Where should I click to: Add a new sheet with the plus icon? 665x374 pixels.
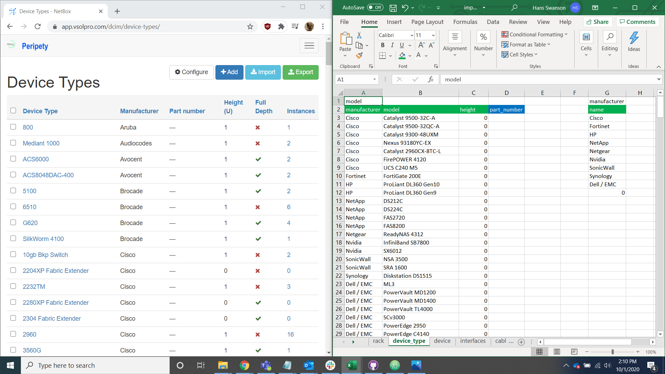[521, 342]
